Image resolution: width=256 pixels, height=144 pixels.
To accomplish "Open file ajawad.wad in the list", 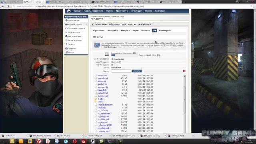I will 102,78.
